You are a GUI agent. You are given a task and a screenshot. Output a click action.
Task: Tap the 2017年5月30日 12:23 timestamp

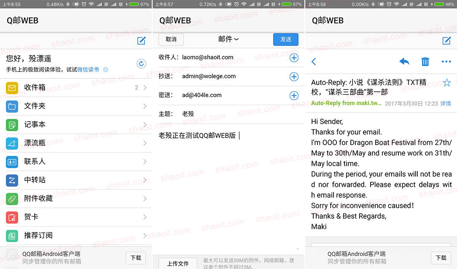click(x=411, y=103)
